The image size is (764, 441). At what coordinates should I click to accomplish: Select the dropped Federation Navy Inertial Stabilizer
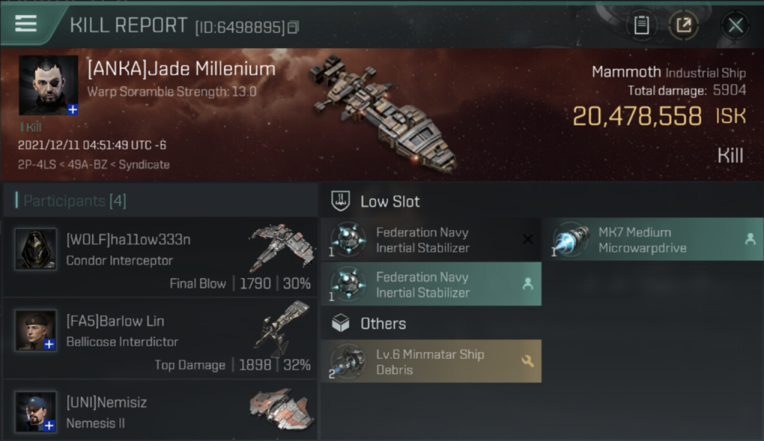[x=431, y=285]
